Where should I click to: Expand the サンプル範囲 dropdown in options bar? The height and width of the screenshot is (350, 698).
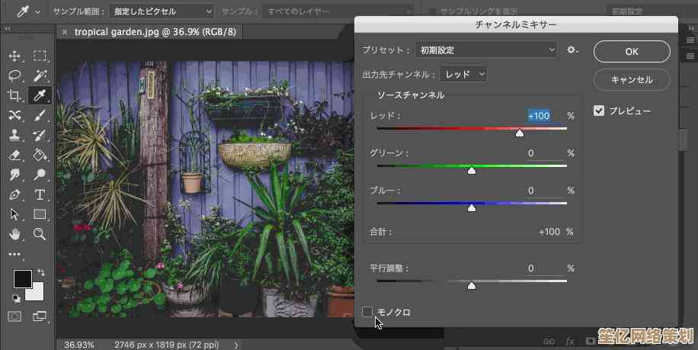(x=162, y=11)
